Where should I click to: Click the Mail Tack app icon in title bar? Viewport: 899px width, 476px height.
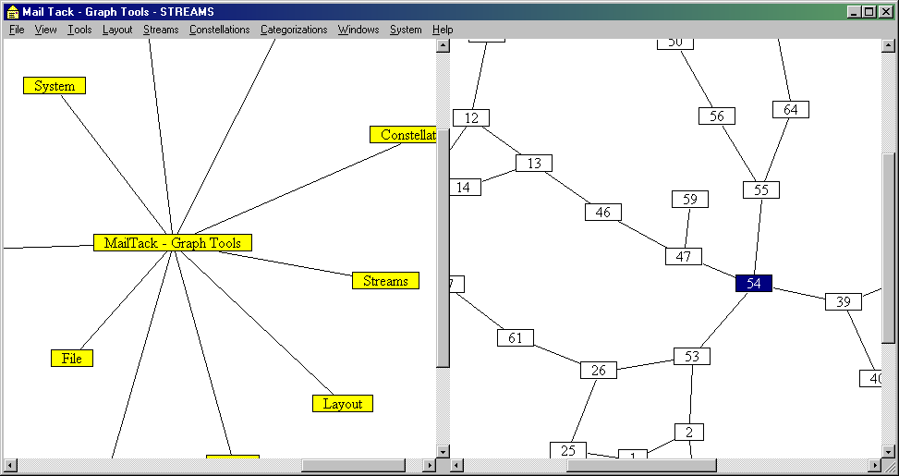tap(12, 12)
